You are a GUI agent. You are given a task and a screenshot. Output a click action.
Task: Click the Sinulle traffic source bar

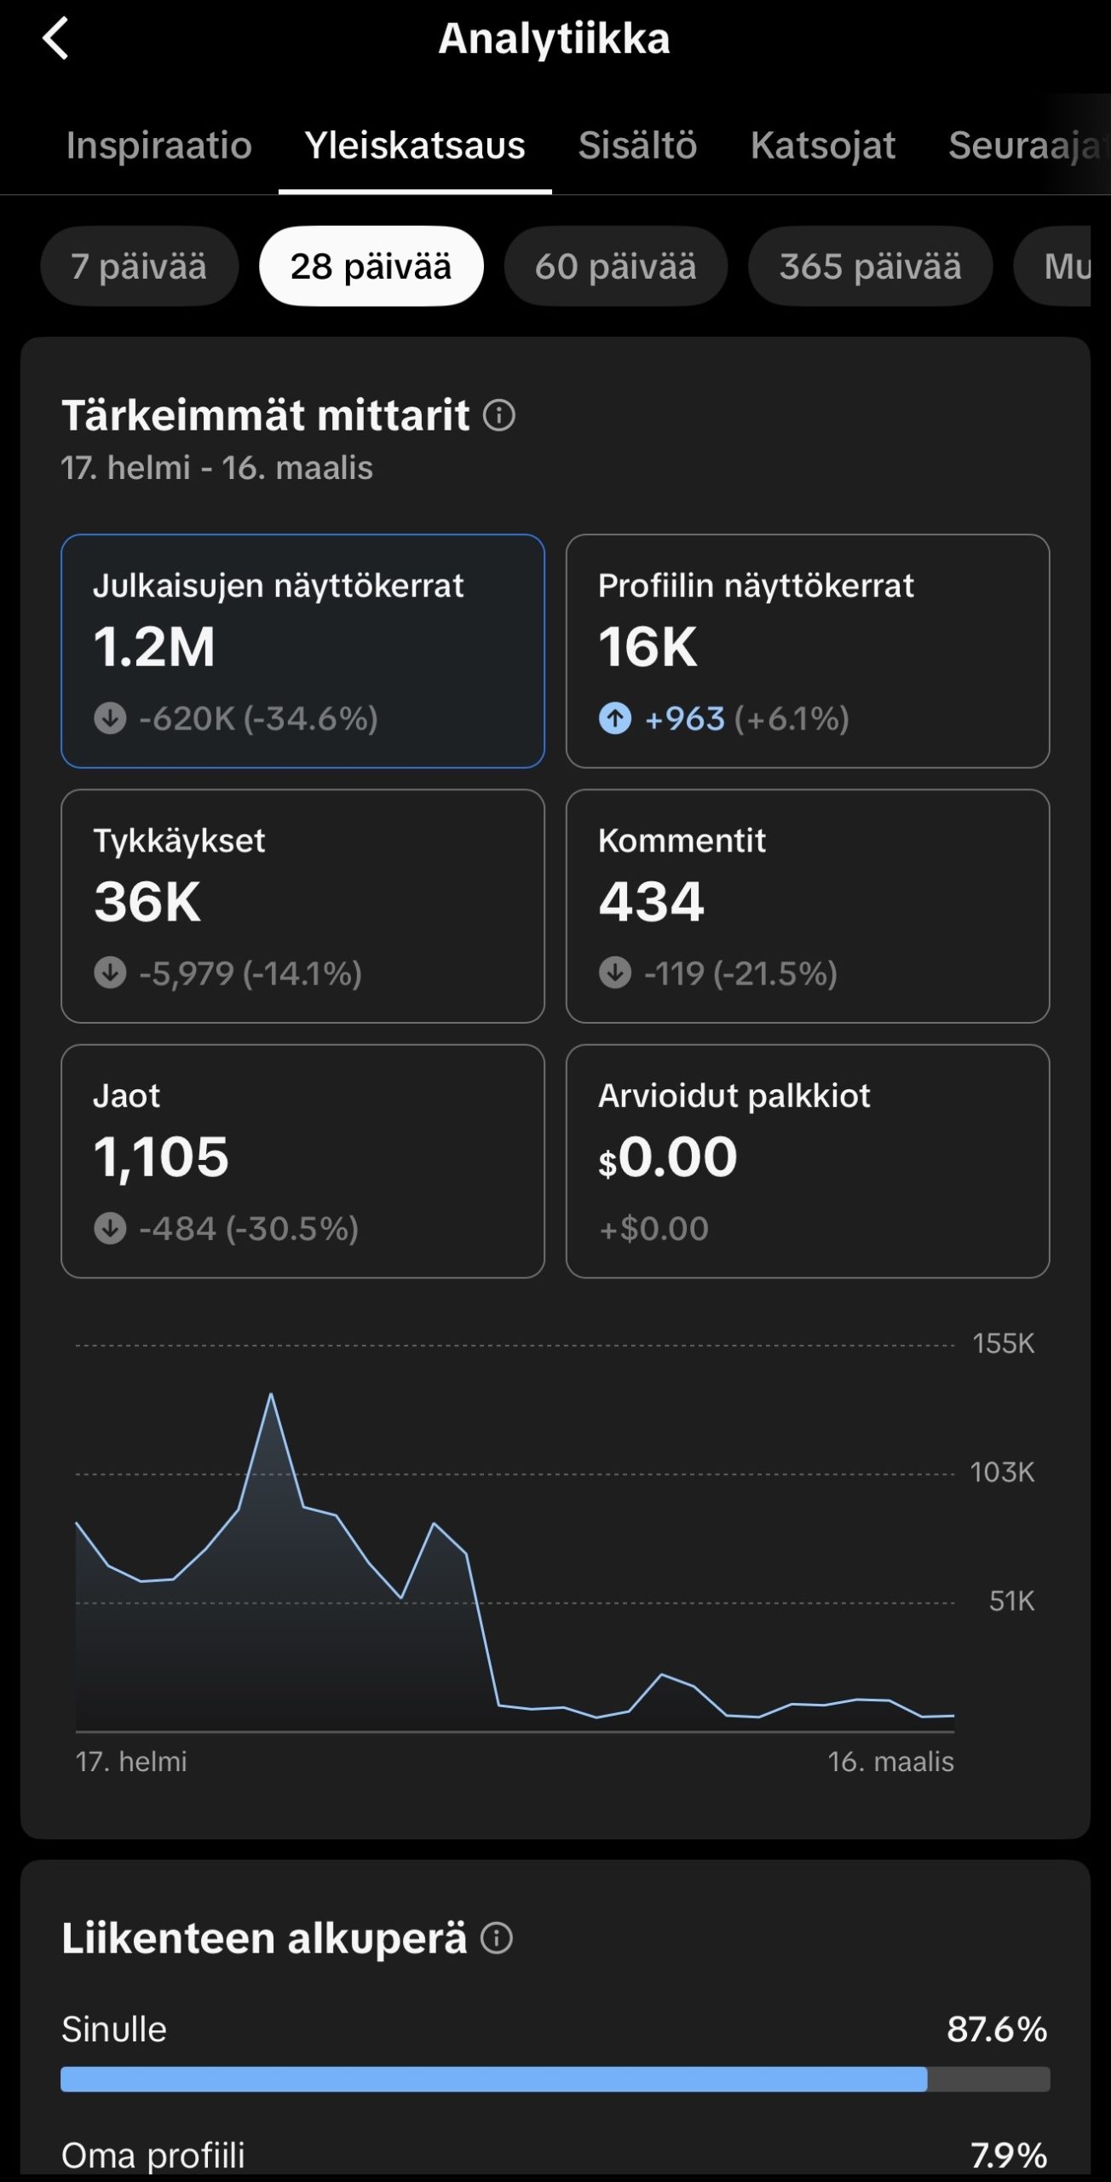pyautogui.click(x=494, y=2079)
